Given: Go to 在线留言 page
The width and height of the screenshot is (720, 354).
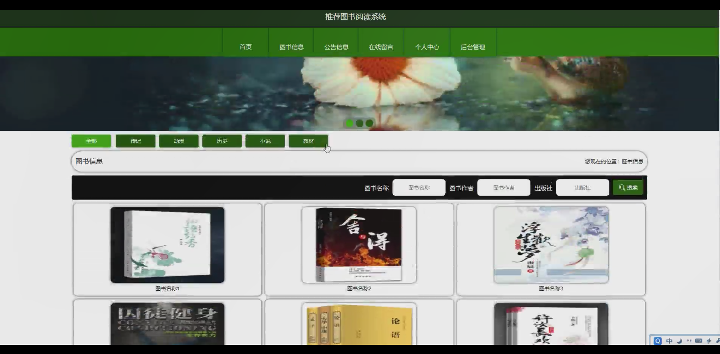Looking at the screenshot, I should click(x=381, y=47).
